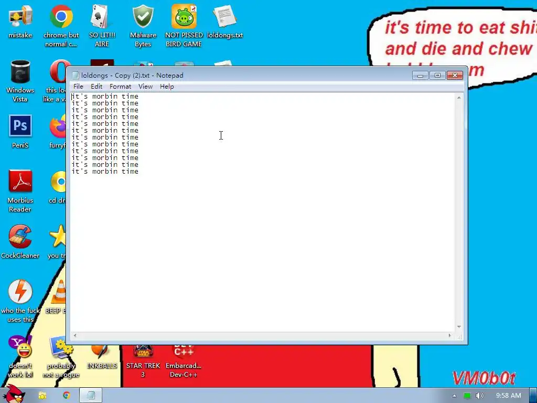Open Notepad's View menu

click(x=146, y=87)
